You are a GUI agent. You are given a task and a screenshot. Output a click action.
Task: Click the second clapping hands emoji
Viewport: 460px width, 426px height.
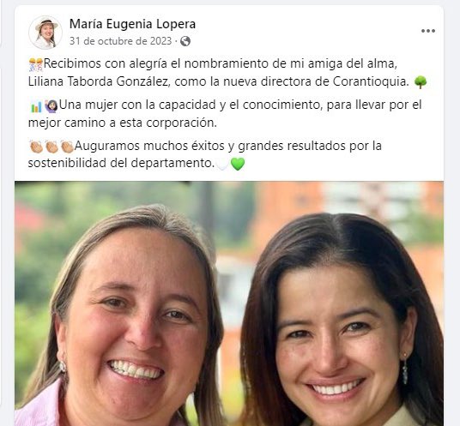point(51,147)
